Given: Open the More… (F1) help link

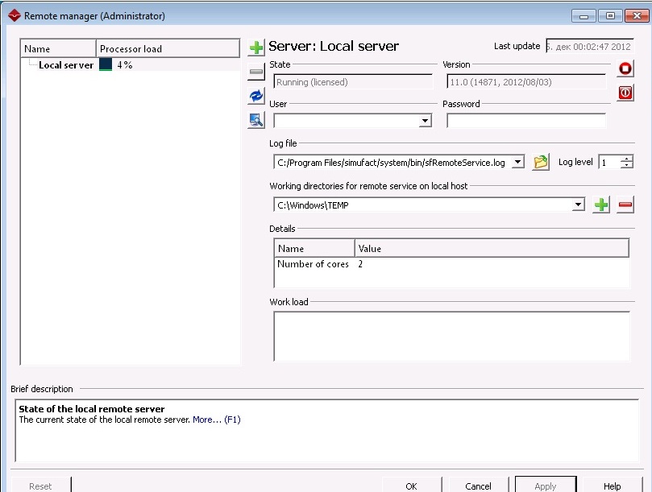Looking at the screenshot, I should coord(216,420).
